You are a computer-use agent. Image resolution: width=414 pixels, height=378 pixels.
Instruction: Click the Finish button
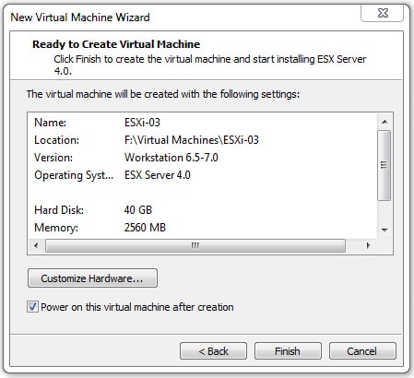(x=288, y=351)
